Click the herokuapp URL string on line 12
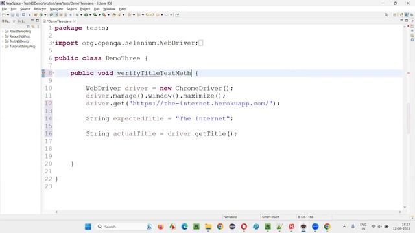The image size is (415, 233). (x=200, y=104)
